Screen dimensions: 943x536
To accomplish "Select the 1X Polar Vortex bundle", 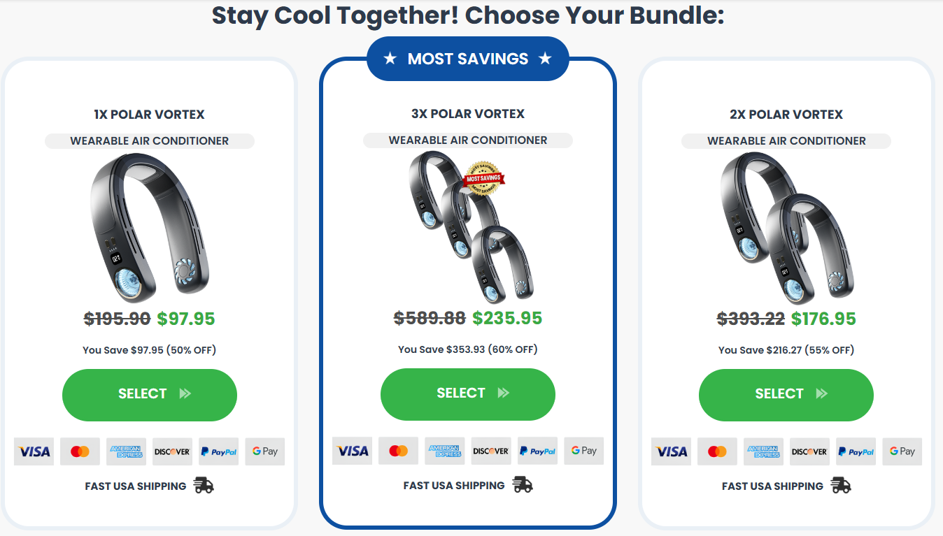I will pos(149,395).
